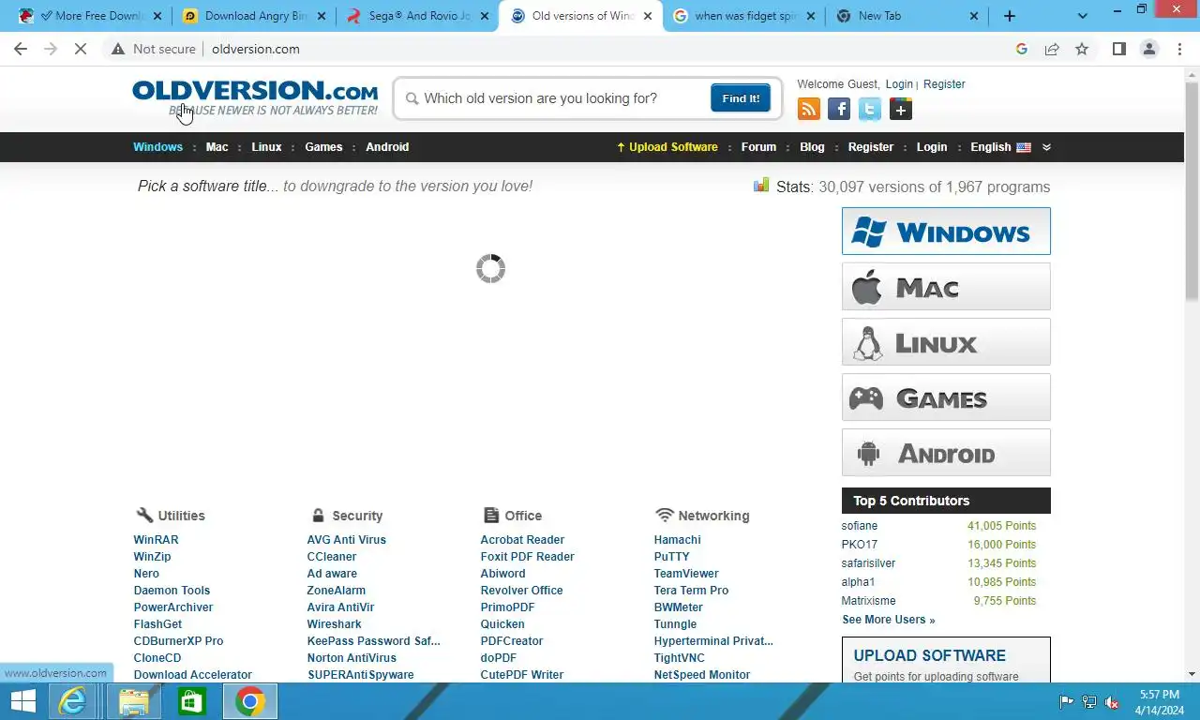Open Chrome's share page icon
The width and height of the screenshot is (1200, 720).
(x=1052, y=49)
